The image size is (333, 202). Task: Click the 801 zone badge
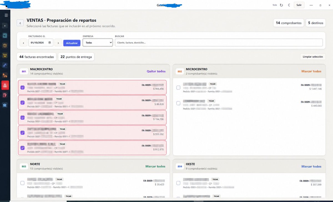24,71
